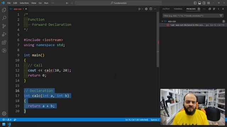Image resolution: width=227 pixels, height=127 pixels.
Task: Click the problems count badge beside PROBLEMS
Action: tap(199, 9)
